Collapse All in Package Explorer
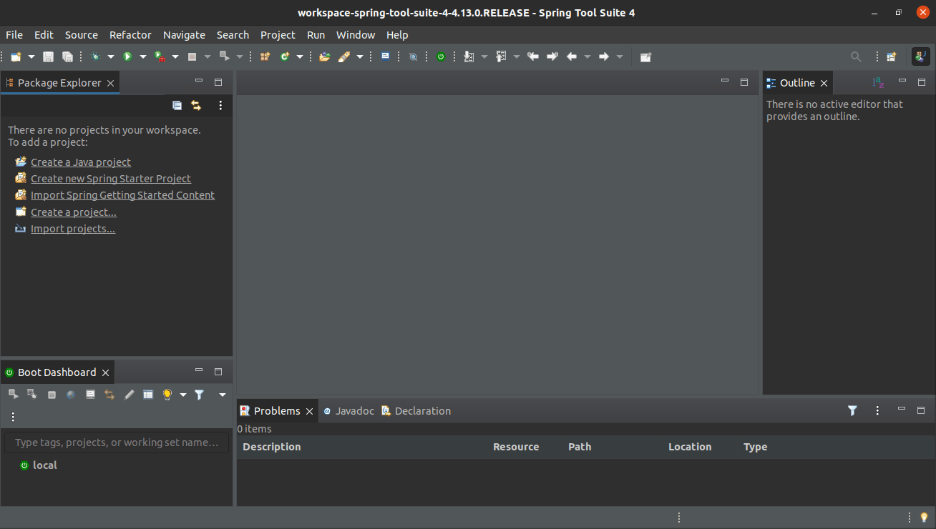 [177, 106]
